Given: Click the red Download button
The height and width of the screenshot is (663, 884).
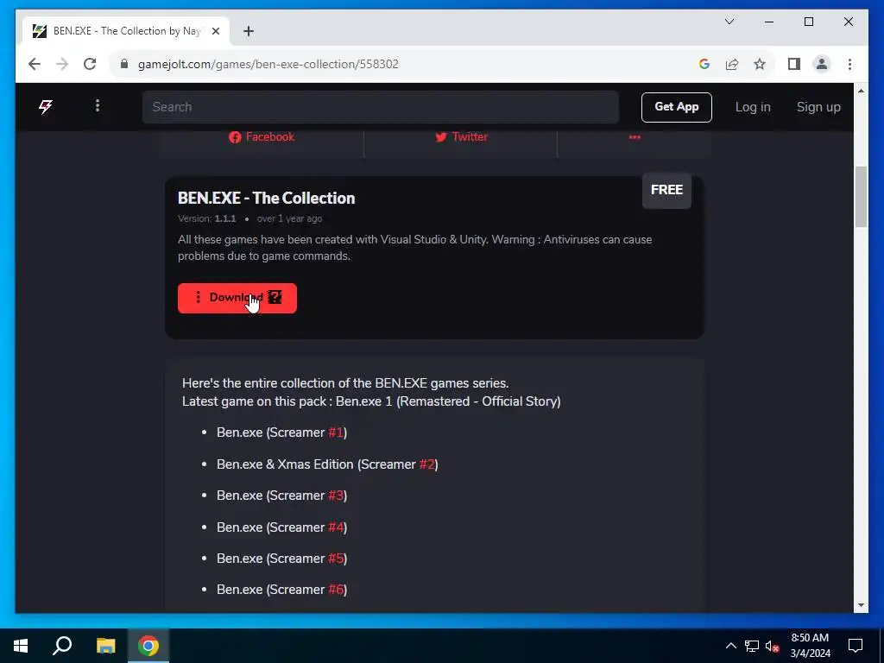Looking at the screenshot, I should (237, 298).
